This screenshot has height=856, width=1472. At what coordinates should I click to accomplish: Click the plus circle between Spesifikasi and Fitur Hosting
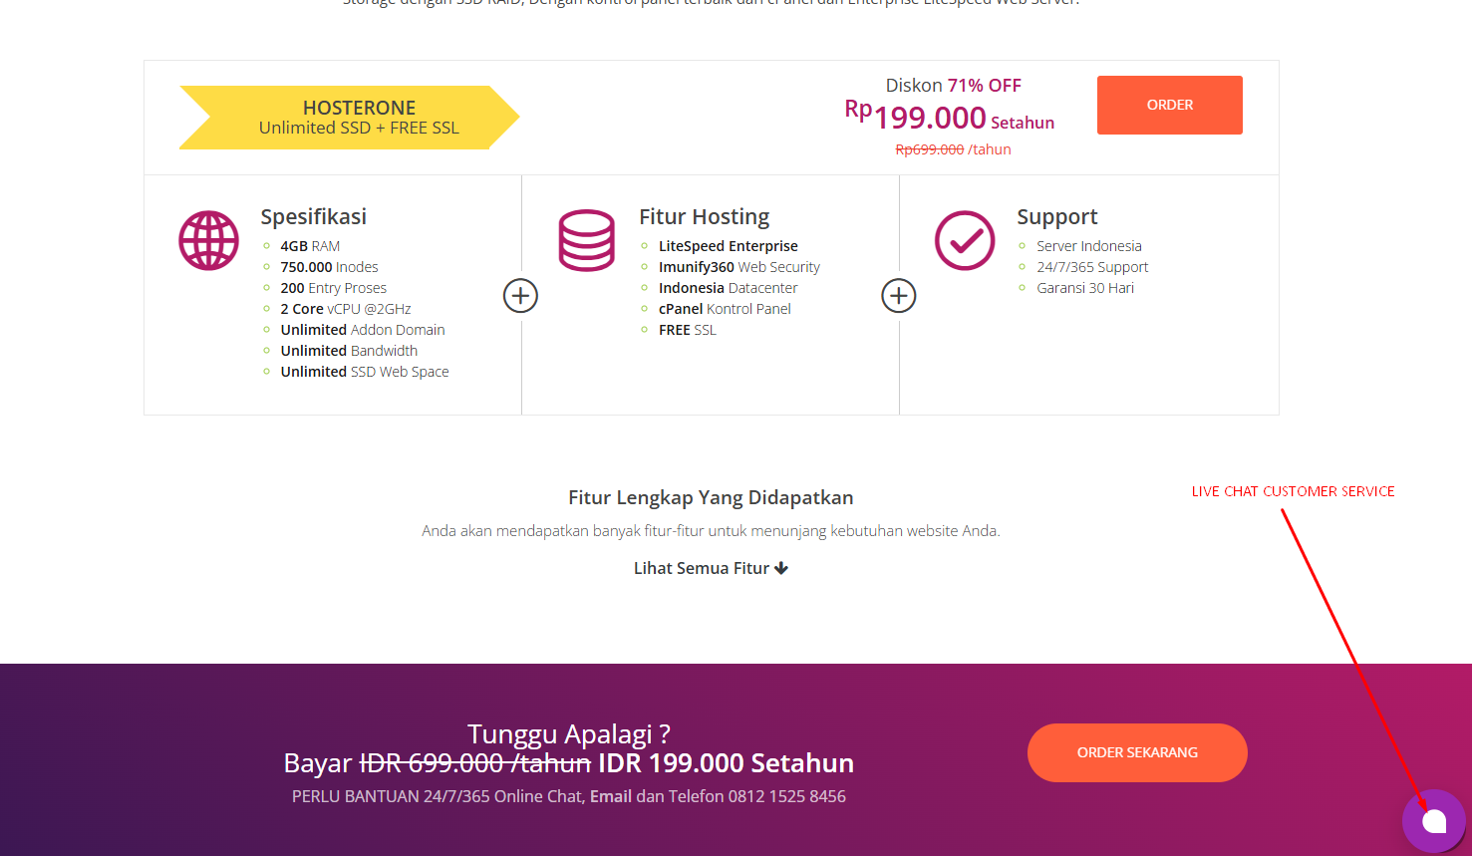[520, 295]
